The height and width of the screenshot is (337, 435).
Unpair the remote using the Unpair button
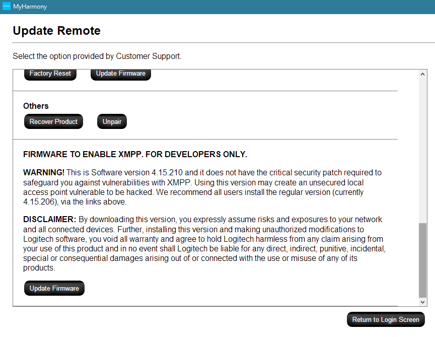[112, 122]
